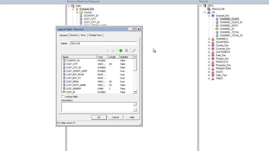Select Promotion_Dim in Physical tree
Screen dimensions: 269x151
[223, 65]
